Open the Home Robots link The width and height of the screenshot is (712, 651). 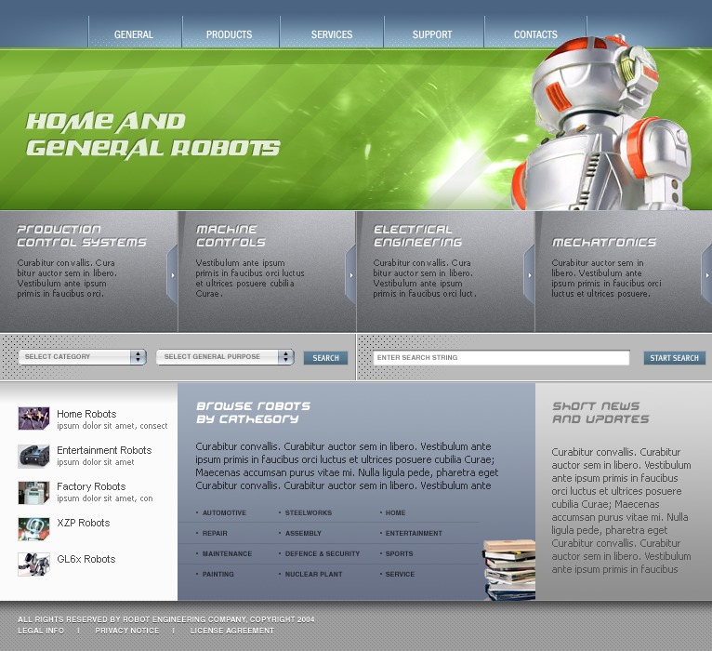(x=86, y=414)
